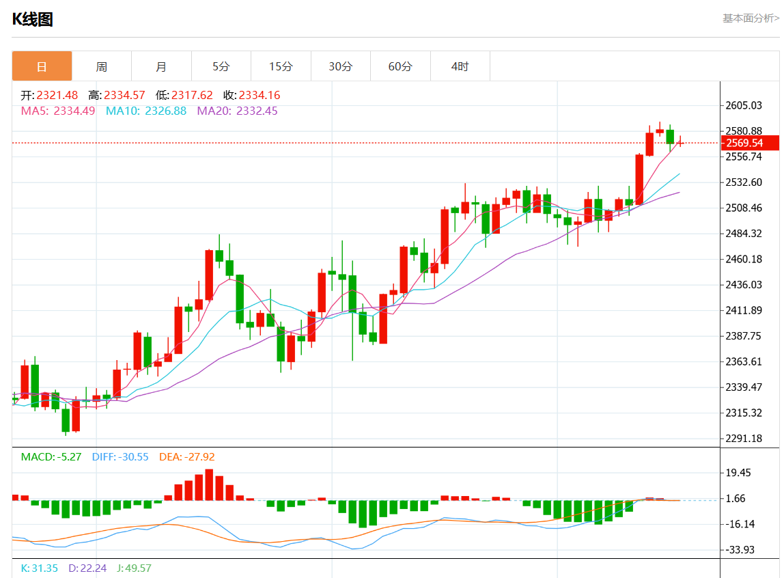Click the 2291.18 price axis label
The height and width of the screenshot is (578, 784).
coord(744,439)
